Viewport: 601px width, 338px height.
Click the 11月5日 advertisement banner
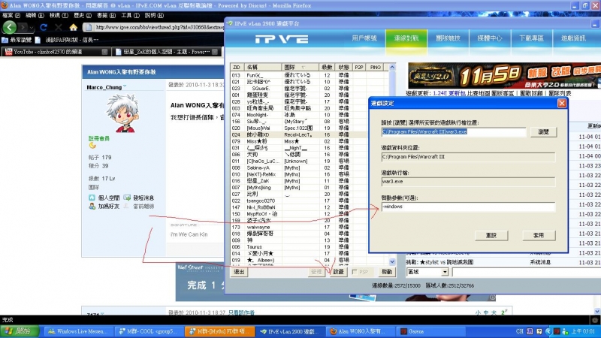tap(504, 76)
